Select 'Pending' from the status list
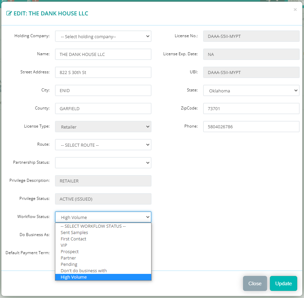Viewport: 304px width, 298px height. (x=69, y=264)
